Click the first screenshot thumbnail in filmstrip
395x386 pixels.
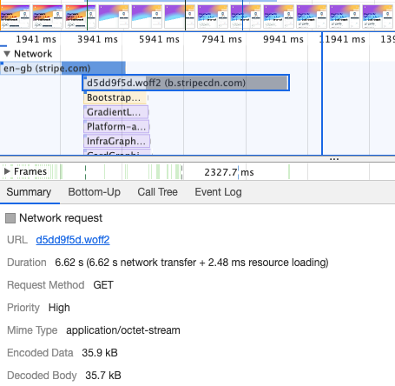pyautogui.click(x=15, y=17)
